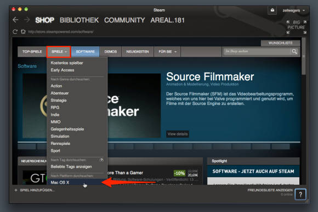Image resolution: width=318 pixels, height=212 pixels.
Task: Select the Indie genre
Action: coord(55,115)
